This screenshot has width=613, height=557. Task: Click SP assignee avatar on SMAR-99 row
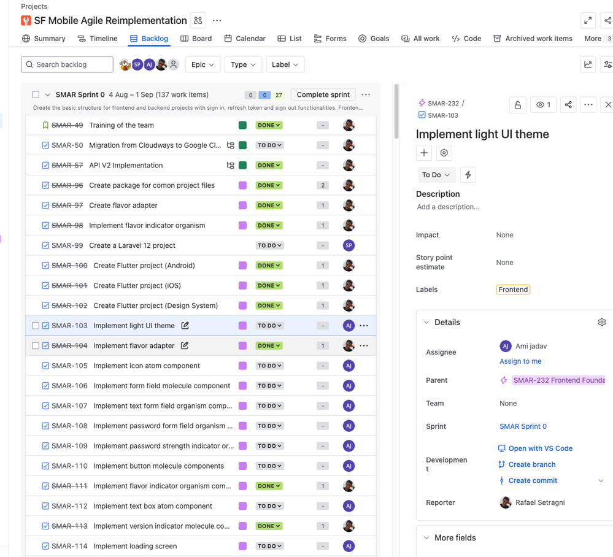[349, 245]
